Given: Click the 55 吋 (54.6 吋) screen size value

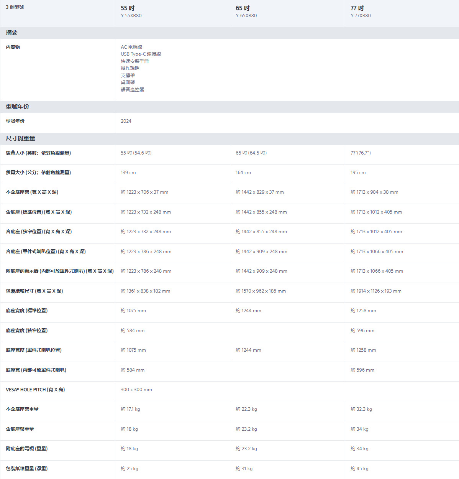Looking at the screenshot, I should [x=136, y=153].
